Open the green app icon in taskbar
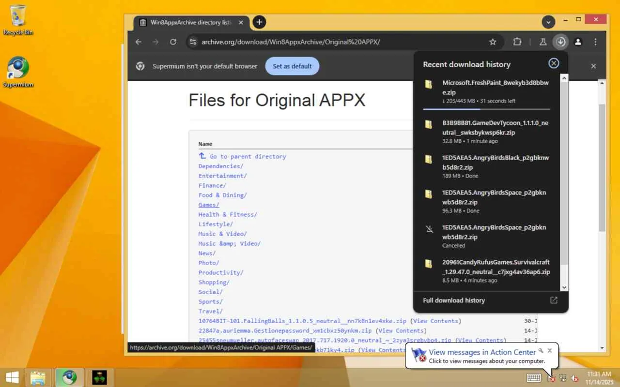 [99, 377]
